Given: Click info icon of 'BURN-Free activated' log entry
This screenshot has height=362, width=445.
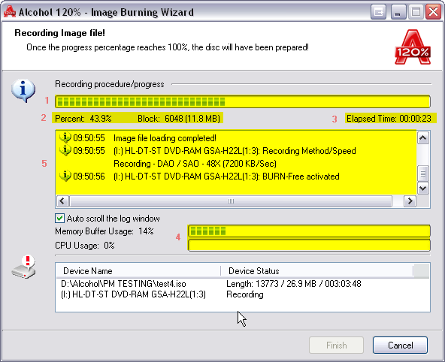Looking at the screenshot, I should click(65, 176).
